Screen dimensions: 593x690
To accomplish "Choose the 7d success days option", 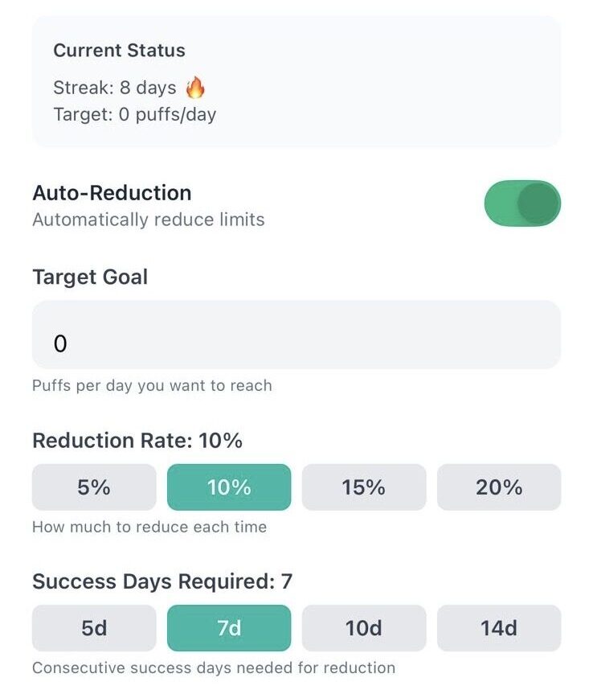I will (229, 628).
